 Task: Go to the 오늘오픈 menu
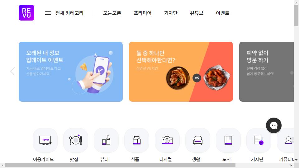tap(112, 13)
